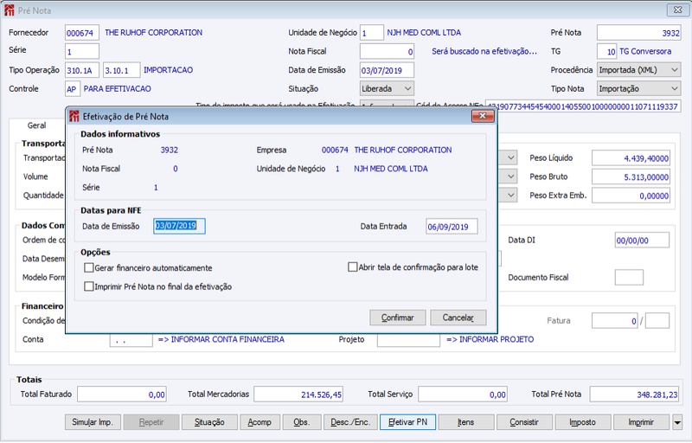
Task: Click the Fornecedor code field 000674
Action: point(82,33)
